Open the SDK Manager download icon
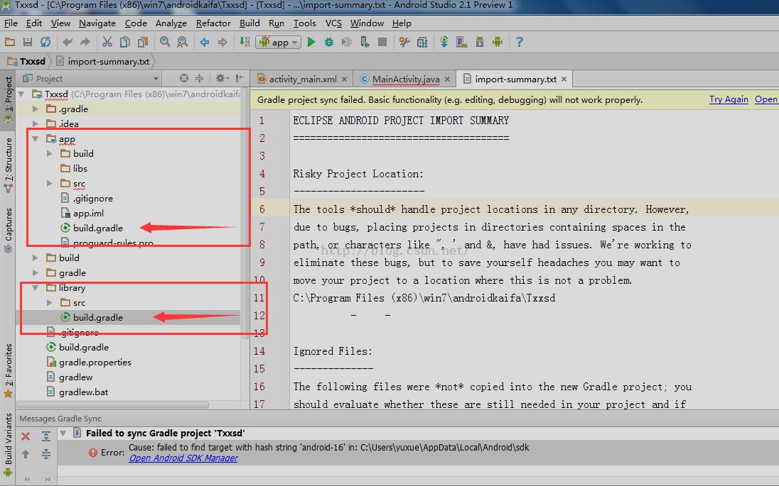Screen dimensions: 779x486 (480, 42)
